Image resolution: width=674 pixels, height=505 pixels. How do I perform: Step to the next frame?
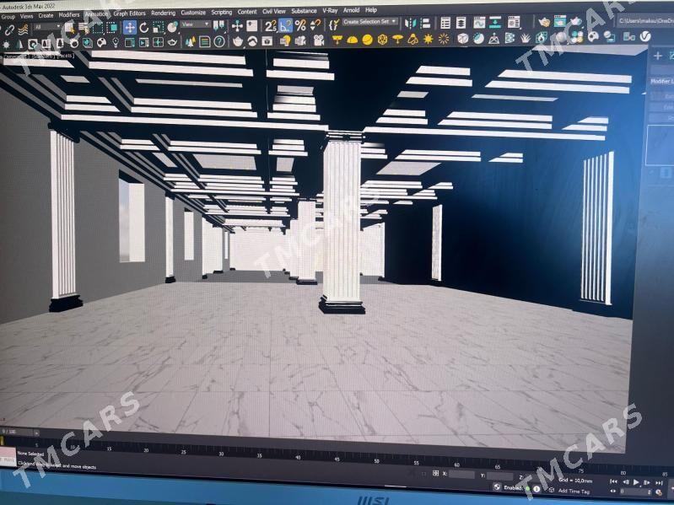tap(648, 483)
